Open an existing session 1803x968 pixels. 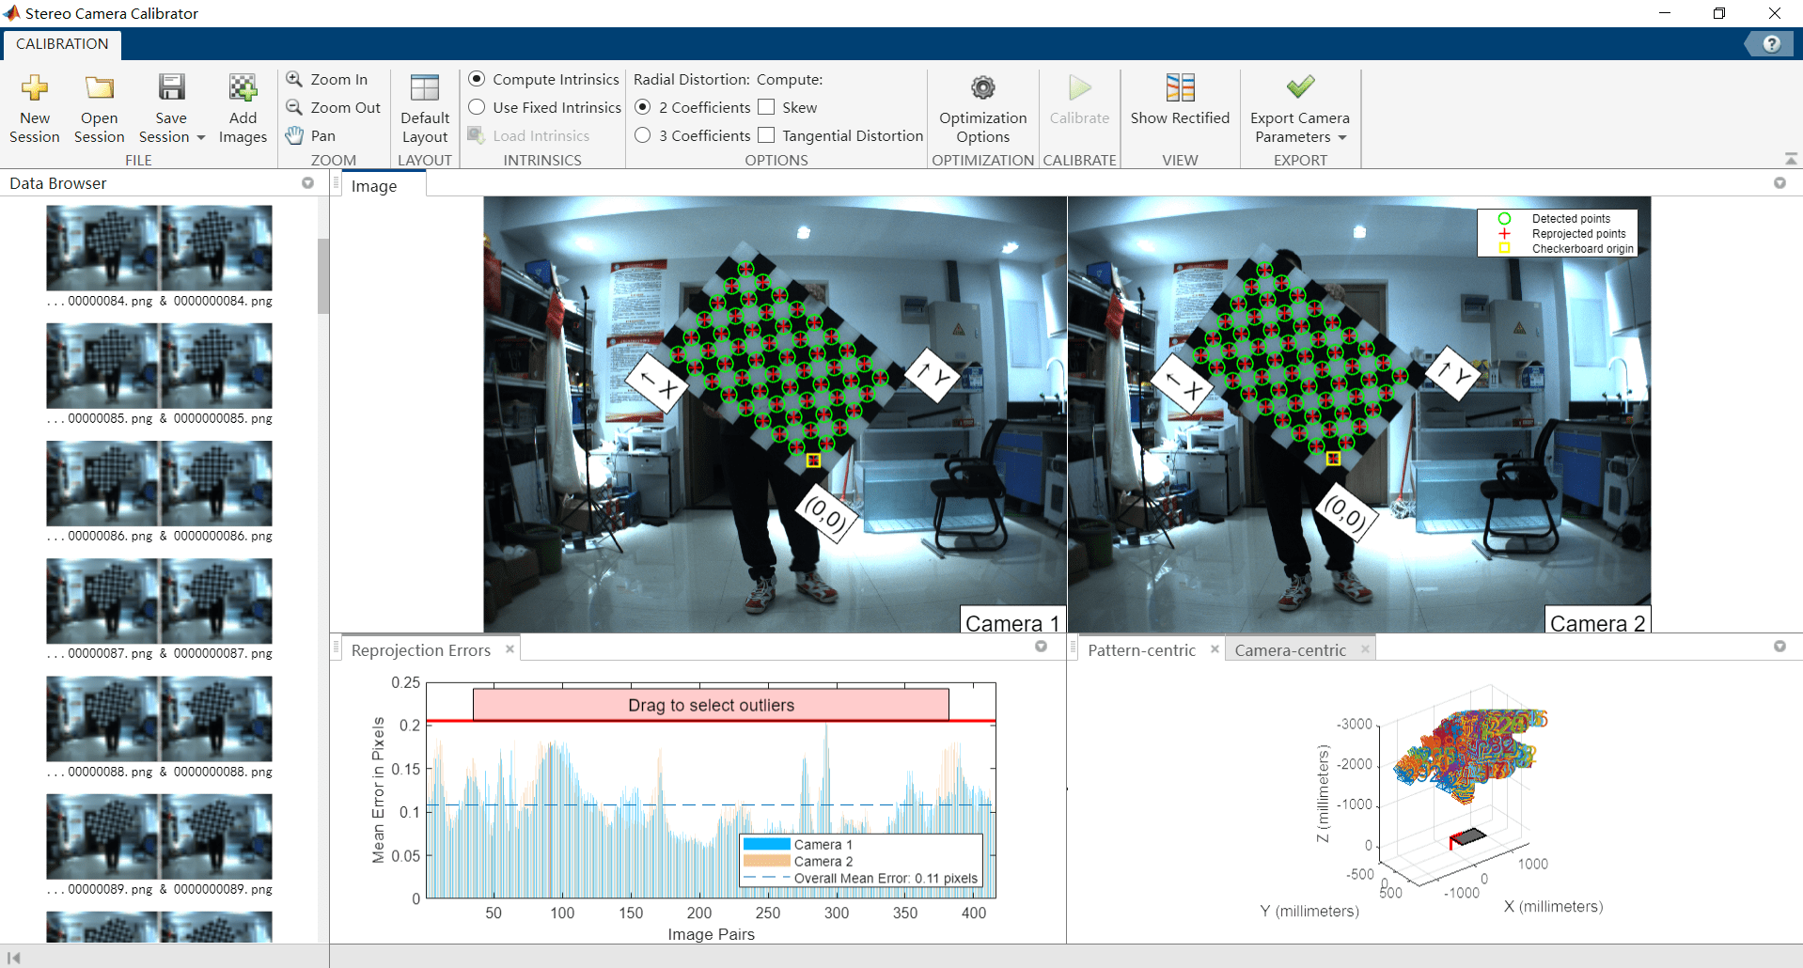[98, 108]
